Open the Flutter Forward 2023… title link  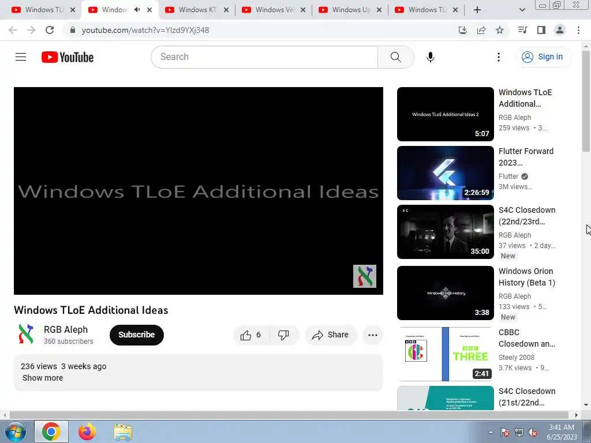[x=526, y=157]
